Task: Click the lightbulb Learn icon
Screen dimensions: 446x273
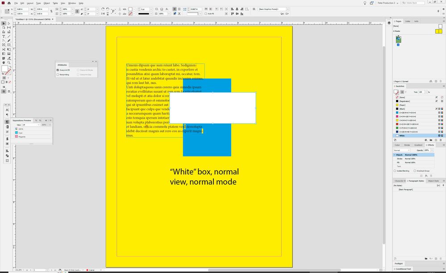Action: (x=365, y=3)
